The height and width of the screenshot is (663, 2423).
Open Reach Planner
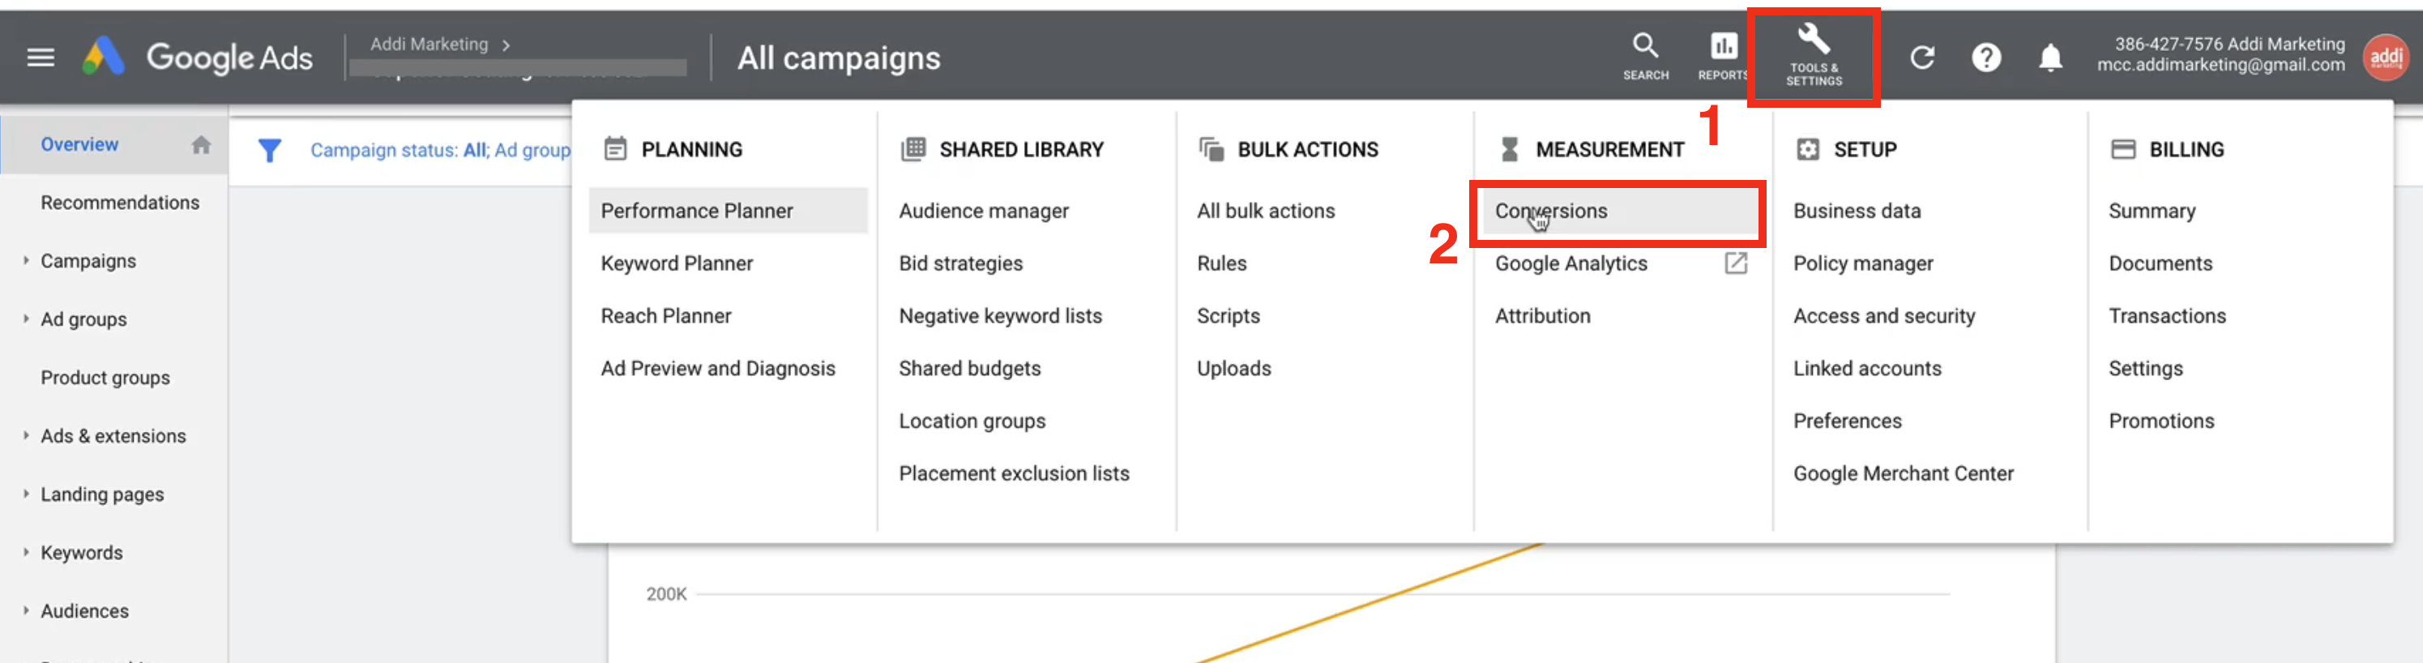point(666,316)
